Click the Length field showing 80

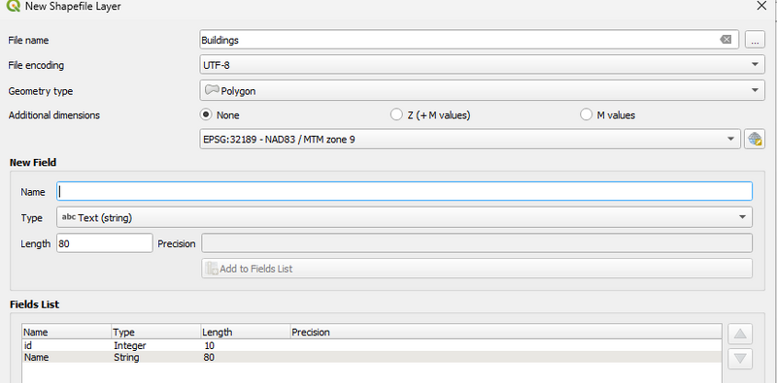105,243
